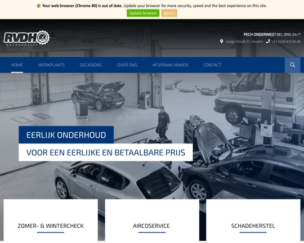Open the Occasions menu item

point(91,65)
